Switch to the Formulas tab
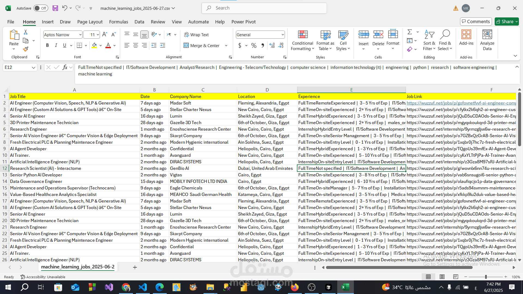 pyautogui.click(x=118, y=22)
